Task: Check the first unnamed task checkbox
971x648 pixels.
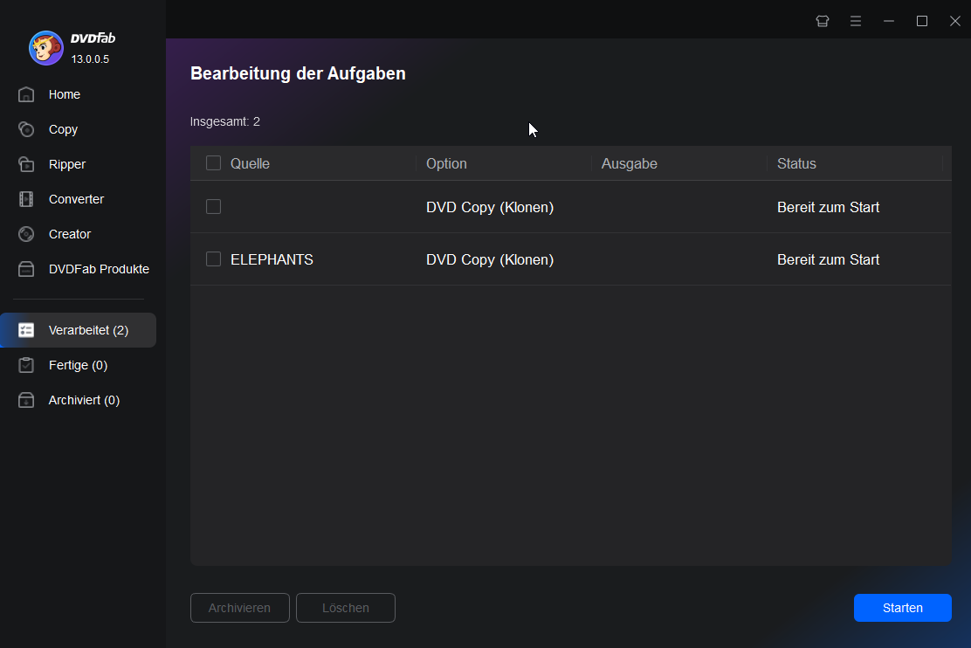Action: [213, 207]
